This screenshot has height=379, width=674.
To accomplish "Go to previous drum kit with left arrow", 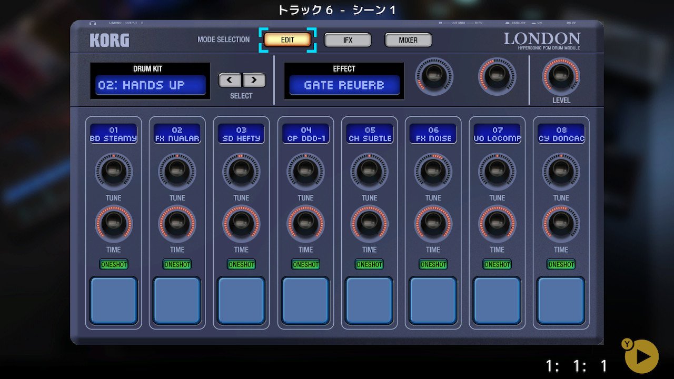I will coord(230,81).
